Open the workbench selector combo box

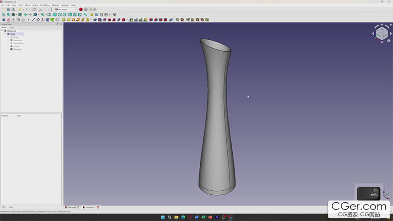(65, 9)
